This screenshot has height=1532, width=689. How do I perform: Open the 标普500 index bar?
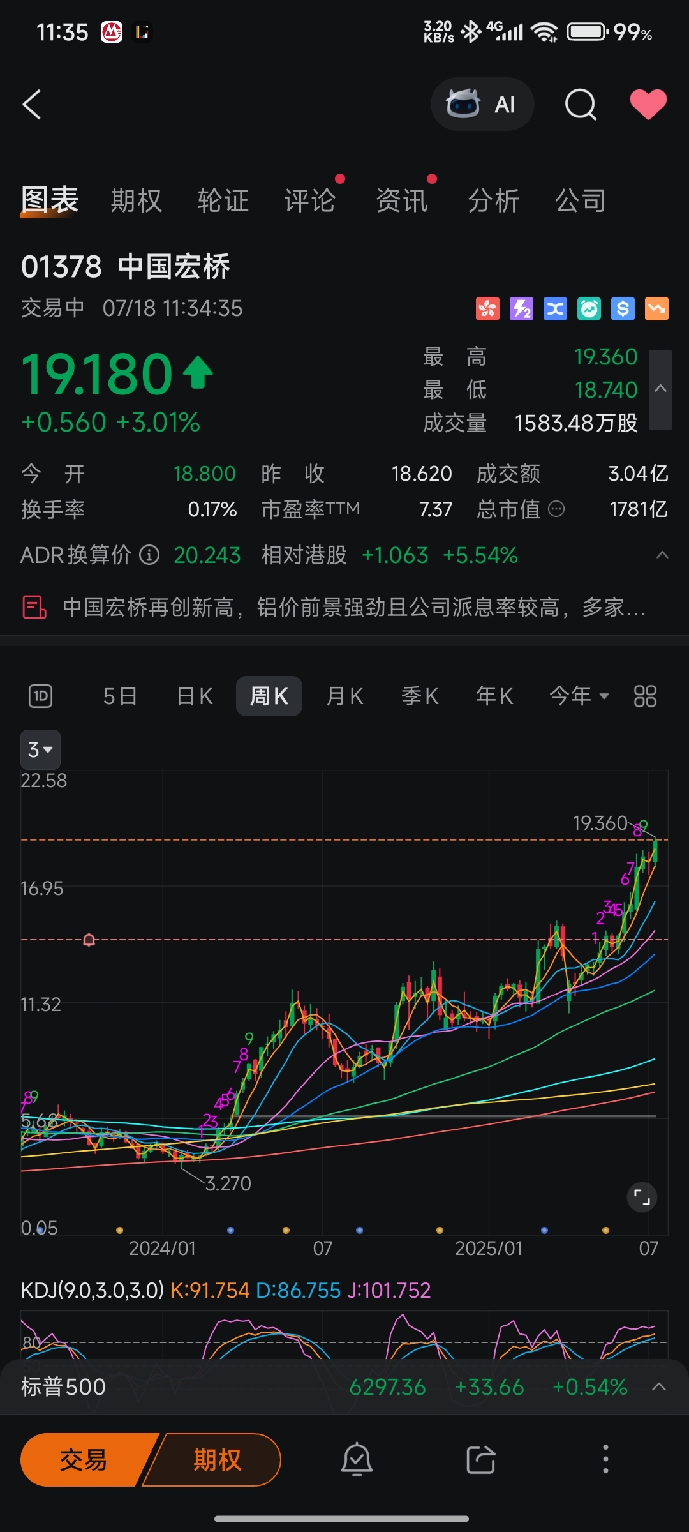click(344, 1386)
